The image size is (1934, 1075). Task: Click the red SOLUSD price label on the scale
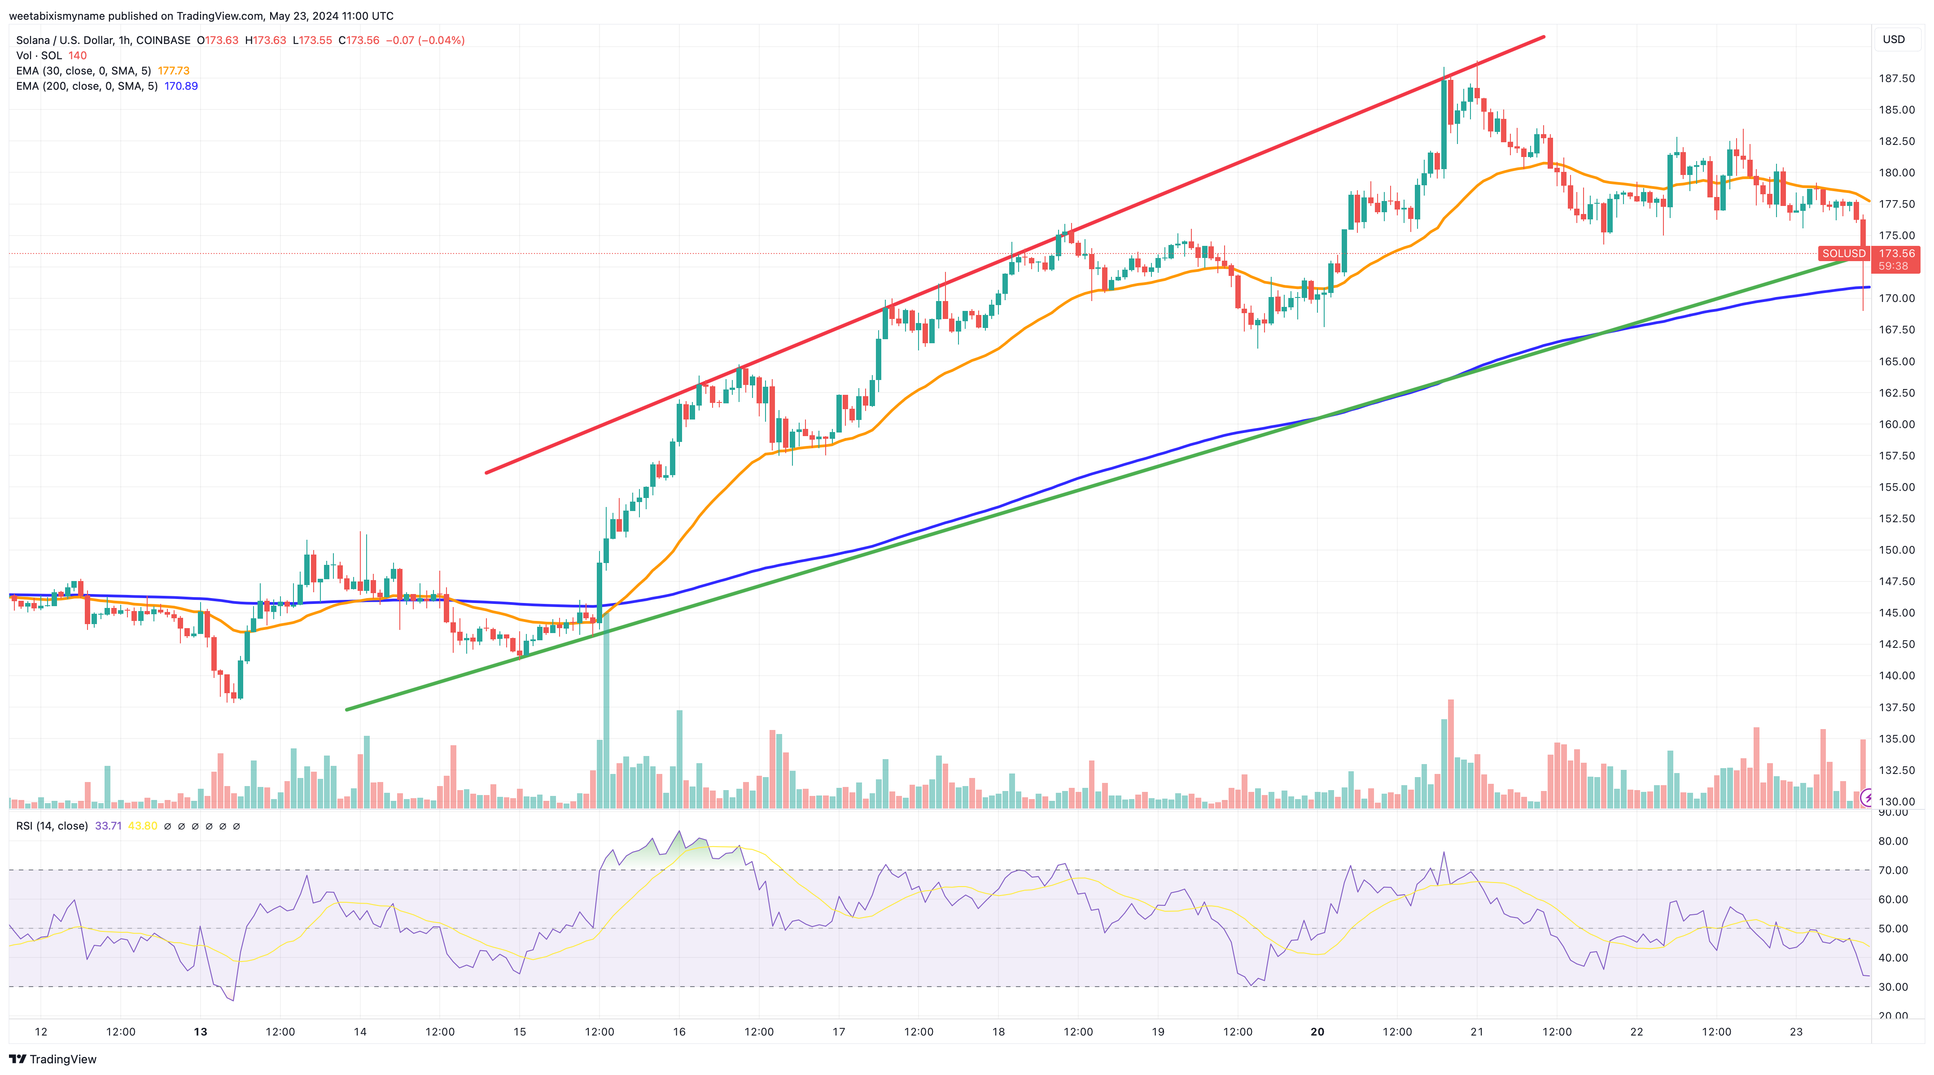pyautogui.click(x=1844, y=254)
